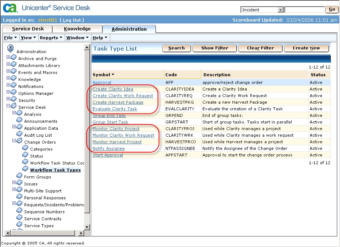This screenshot has height=247, width=340.
Task: Click the Audit Log List icon
Action: pyautogui.click(x=19, y=134)
